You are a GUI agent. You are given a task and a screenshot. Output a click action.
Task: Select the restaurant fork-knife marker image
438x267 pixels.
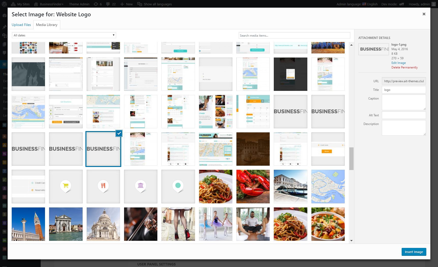pos(103,187)
